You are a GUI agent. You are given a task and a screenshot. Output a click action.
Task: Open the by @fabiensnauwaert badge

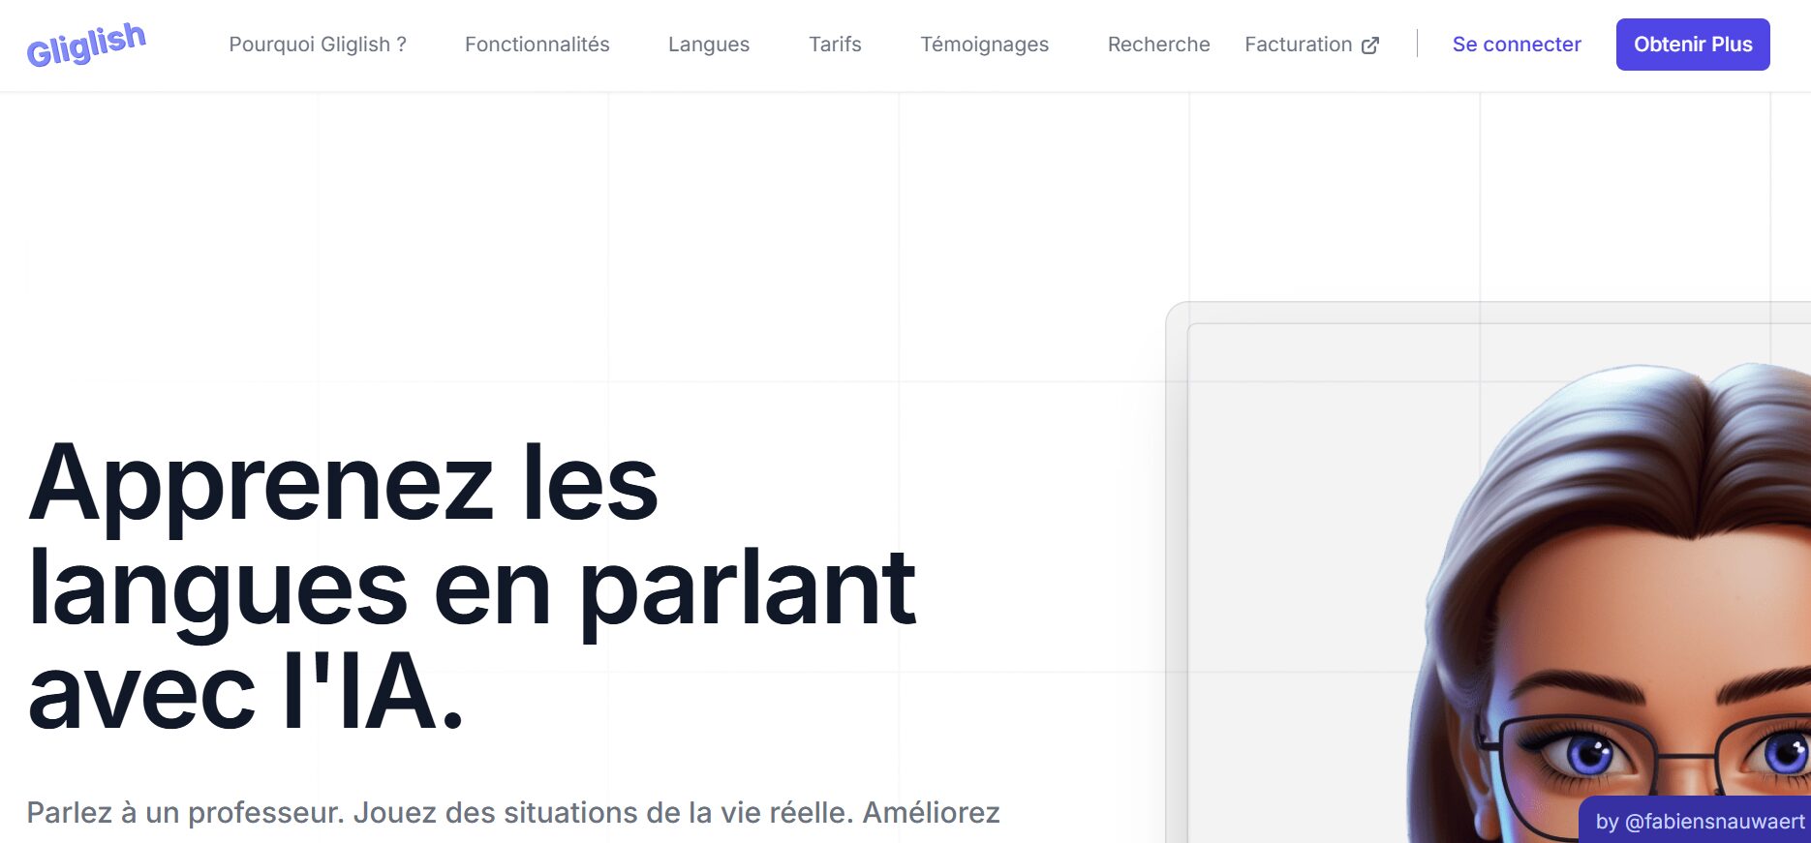click(x=1699, y=821)
